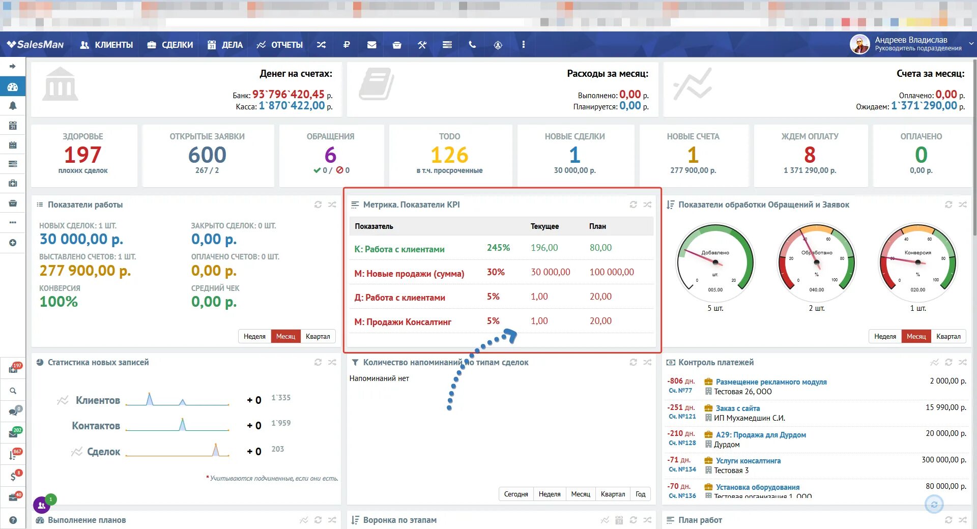Select Неделя in Обращений и Заявок widget
The height and width of the screenshot is (529, 977).
coord(885,336)
